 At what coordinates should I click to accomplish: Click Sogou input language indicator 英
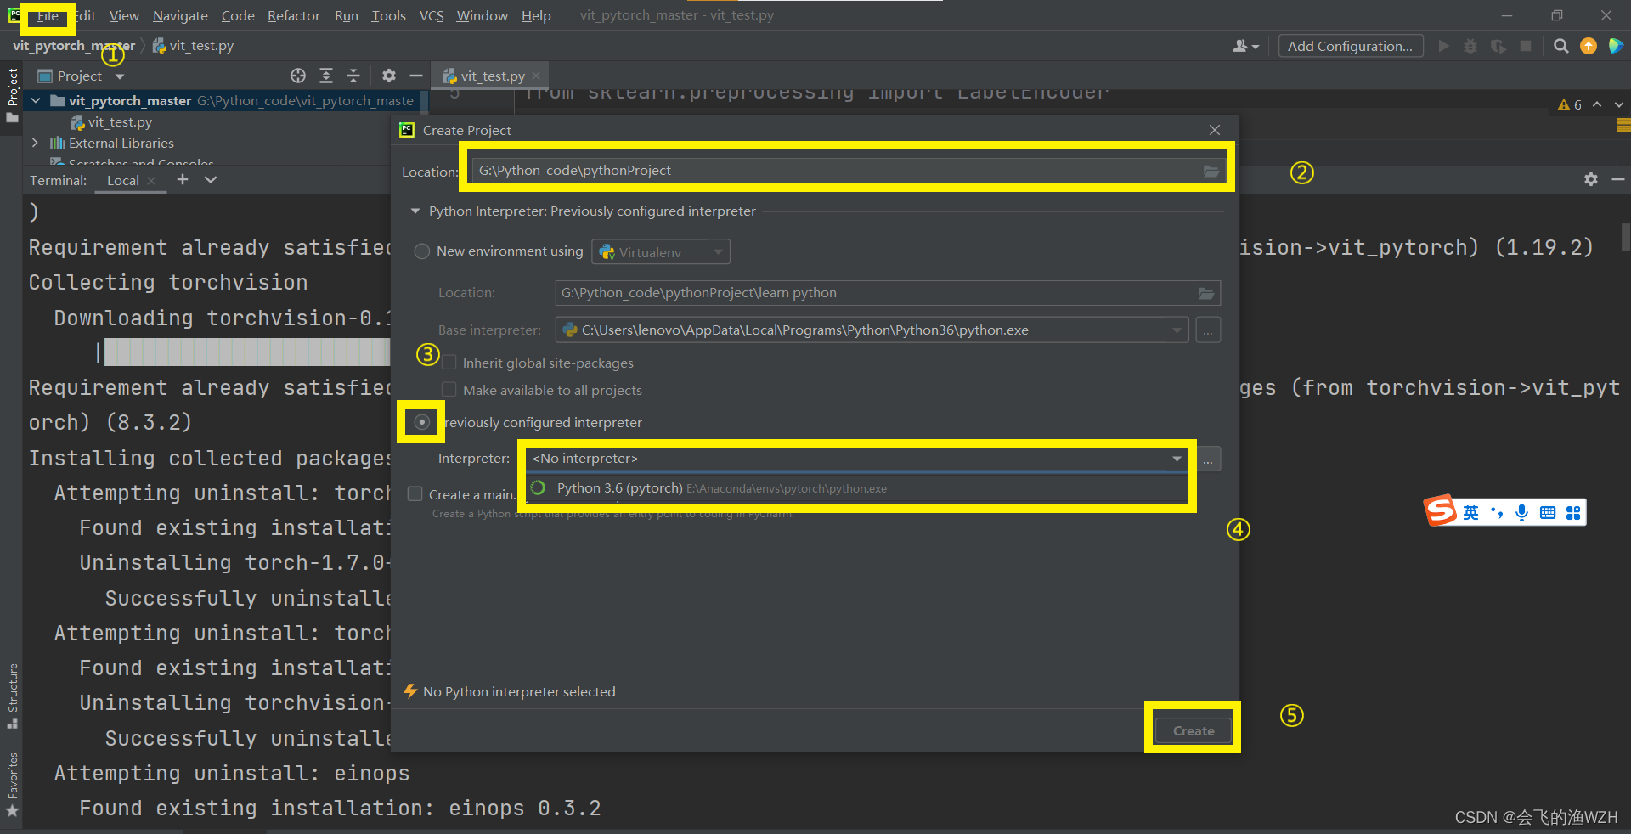[1470, 512]
